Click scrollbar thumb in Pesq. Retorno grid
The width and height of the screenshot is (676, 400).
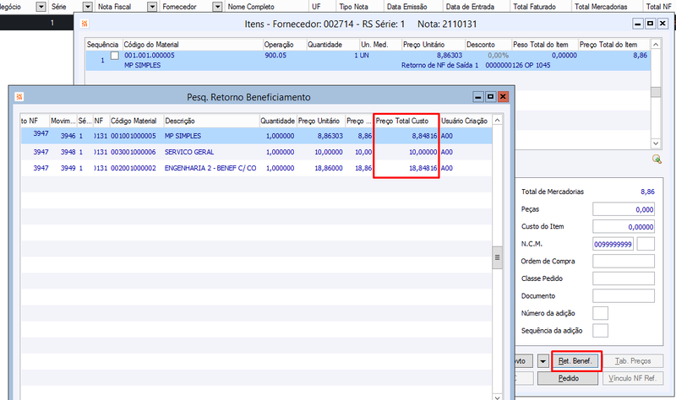pyautogui.click(x=497, y=257)
